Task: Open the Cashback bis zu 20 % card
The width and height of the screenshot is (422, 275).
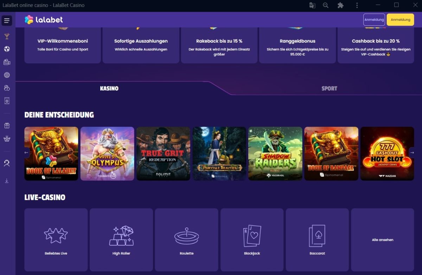Action: 376,45
